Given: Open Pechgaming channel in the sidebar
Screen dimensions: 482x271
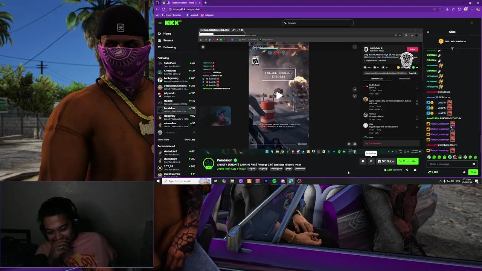Looking at the screenshot, I should click(x=177, y=79).
